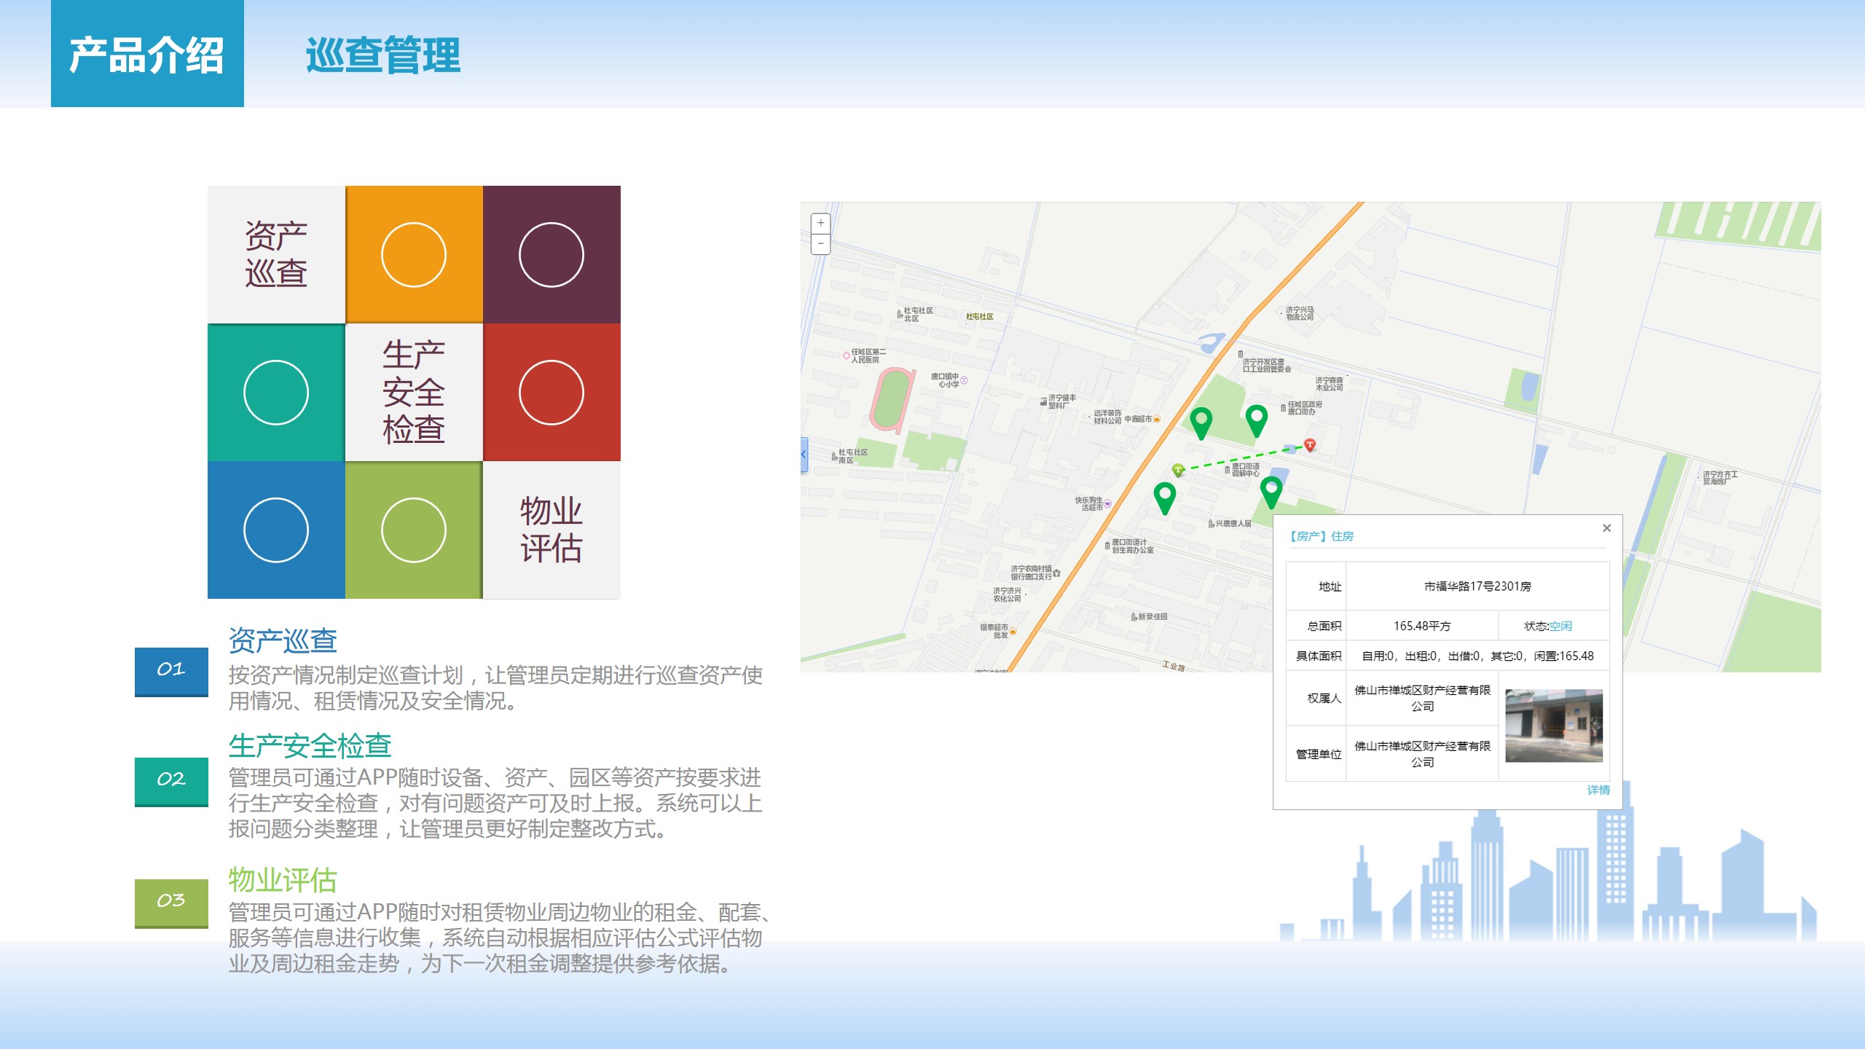The height and width of the screenshot is (1049, 1865).
Task: Select the 物业评估 grid tile
Action: click(x=551, y=530)
